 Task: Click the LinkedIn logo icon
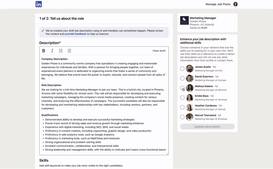(39, 4)
